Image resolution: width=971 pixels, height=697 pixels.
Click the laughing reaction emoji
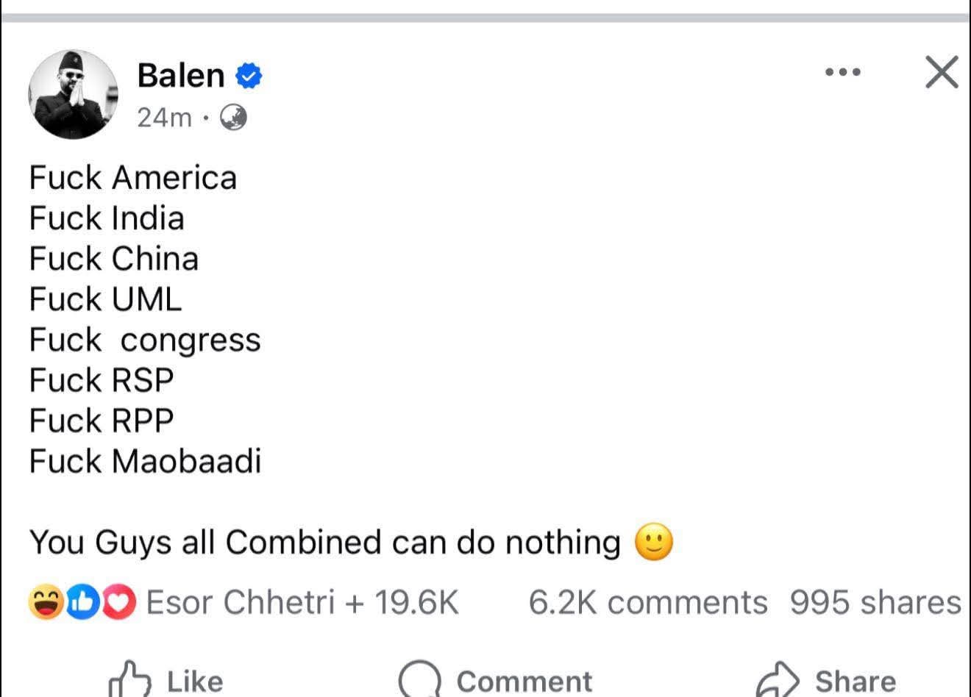click(x=46, y=602)
